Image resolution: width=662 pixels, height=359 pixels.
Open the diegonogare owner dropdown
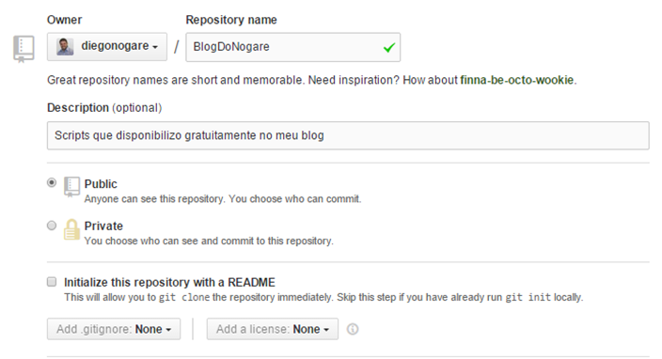click(x=107, y=46)
